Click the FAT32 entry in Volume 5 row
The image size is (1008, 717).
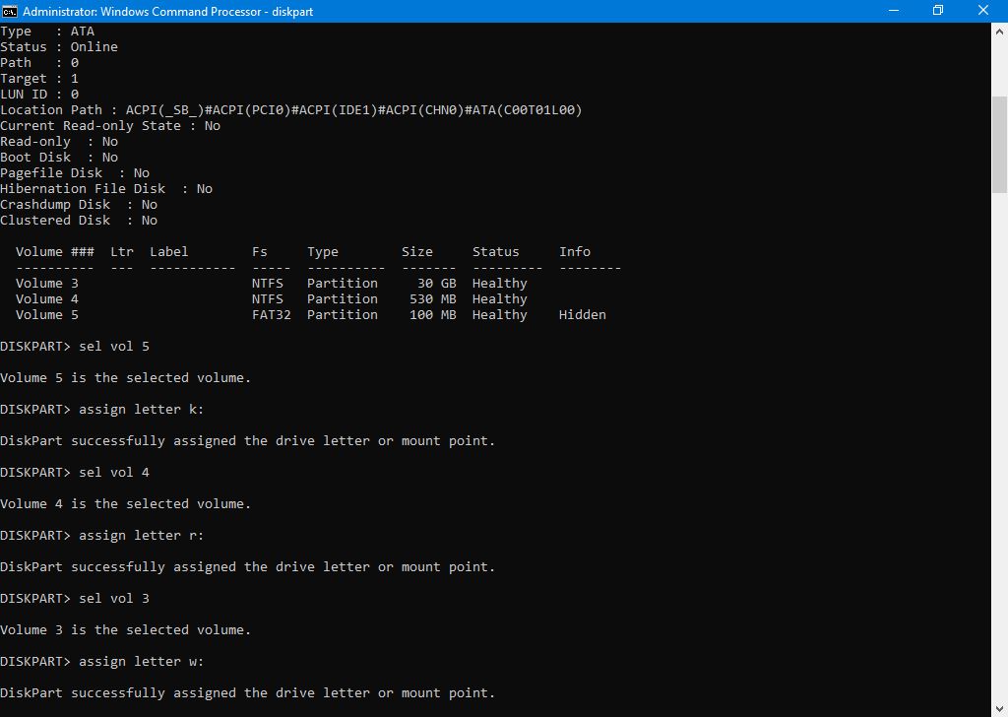[x=271, y=315]
